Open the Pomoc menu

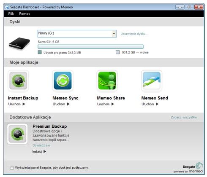(25, 13)
